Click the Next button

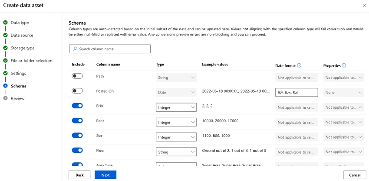105,175
